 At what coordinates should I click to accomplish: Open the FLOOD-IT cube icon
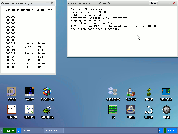(47, 92)
